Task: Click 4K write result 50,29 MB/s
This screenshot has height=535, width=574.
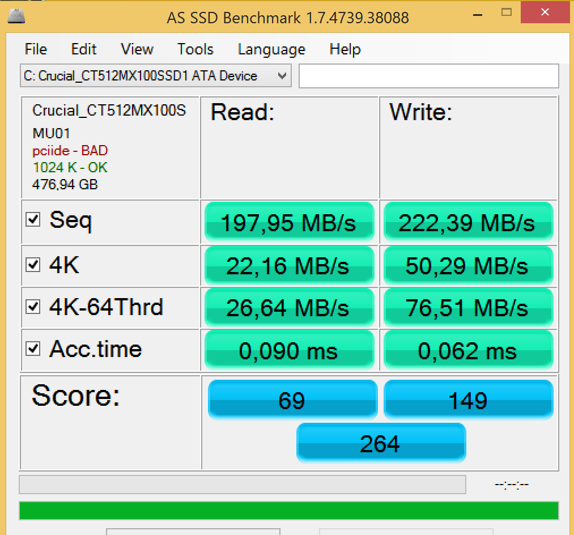Action: coord(468,265)
